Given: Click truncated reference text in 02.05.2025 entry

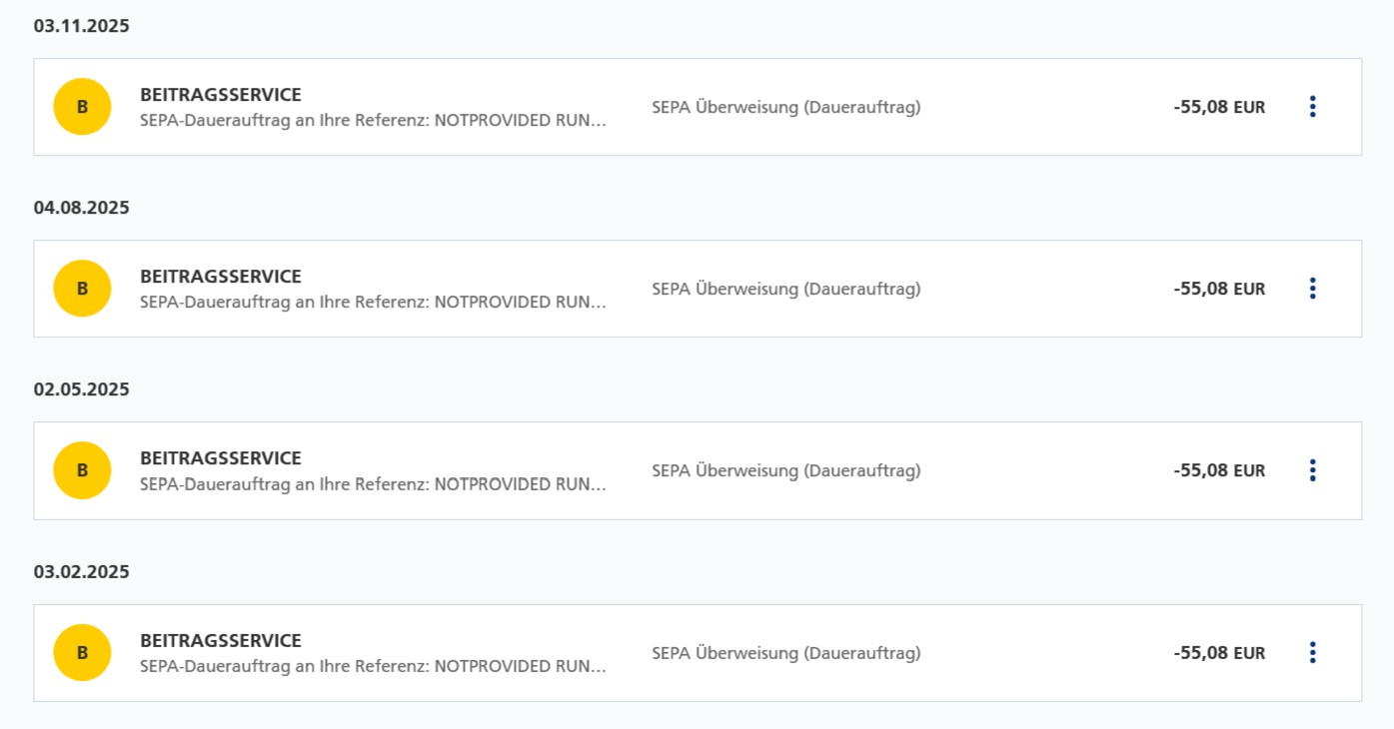Looking at the screenshot, I should tap(373, 484).
